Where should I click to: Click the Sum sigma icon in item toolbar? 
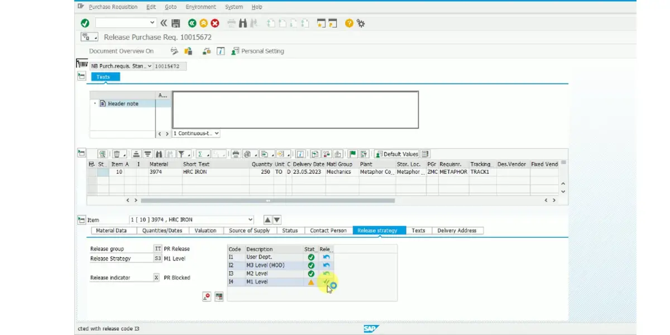[200, 154]
